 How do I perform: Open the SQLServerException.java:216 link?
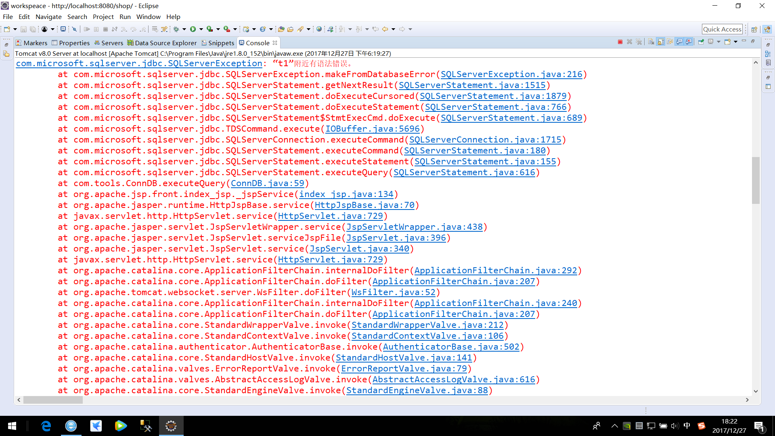click(x=511, y=74)
